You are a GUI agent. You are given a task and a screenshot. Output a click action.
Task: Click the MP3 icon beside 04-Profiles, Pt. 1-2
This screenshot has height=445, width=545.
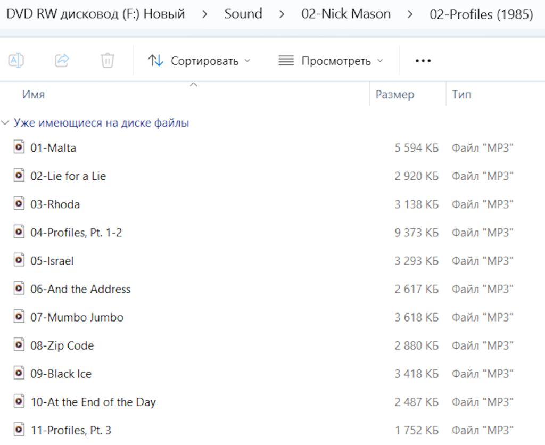click(x=19, y=232)
